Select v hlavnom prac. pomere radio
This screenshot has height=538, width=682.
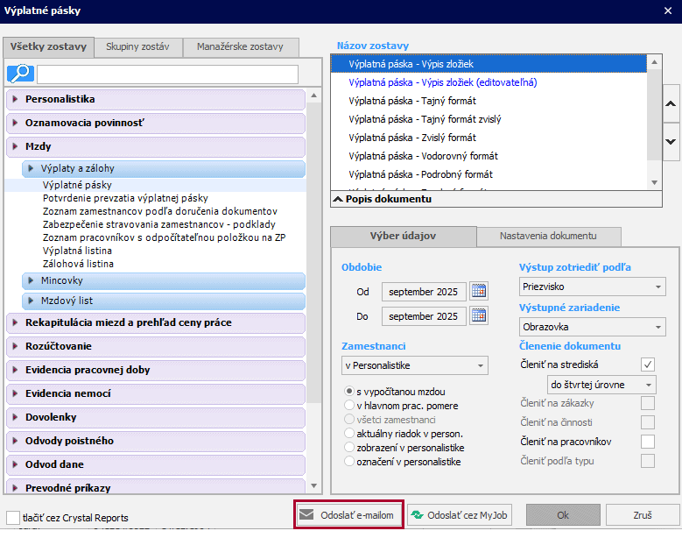click(x=350, y=406)
